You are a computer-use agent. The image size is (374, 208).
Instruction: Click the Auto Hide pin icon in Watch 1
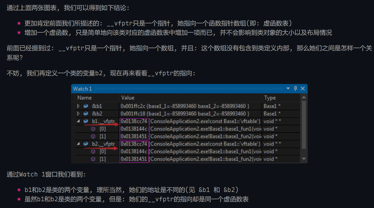tap(296, 88)
